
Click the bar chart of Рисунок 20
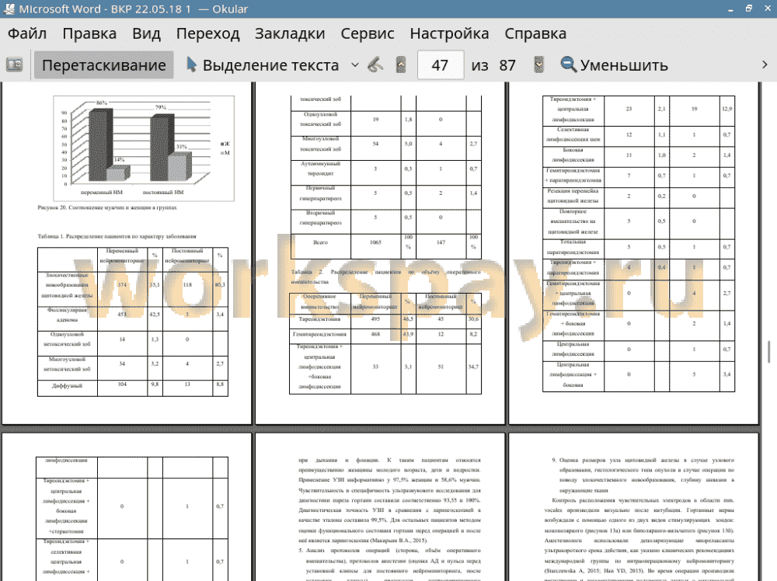144,148
